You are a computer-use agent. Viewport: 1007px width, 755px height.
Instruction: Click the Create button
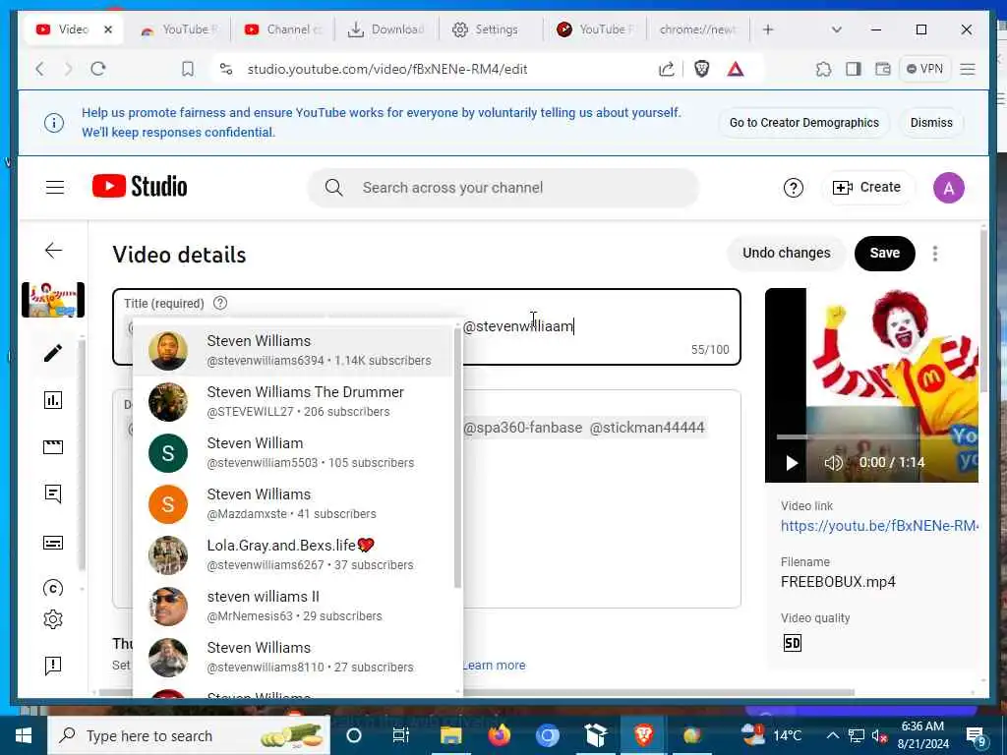pos(867,188)
